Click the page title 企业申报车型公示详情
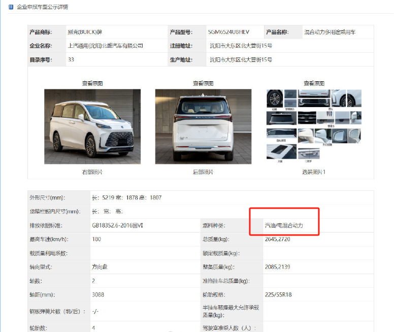This screenshot has height=332, width=397. [42, 7]
